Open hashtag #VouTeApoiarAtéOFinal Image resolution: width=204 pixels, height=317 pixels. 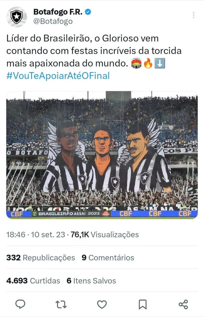pos(58,76)
